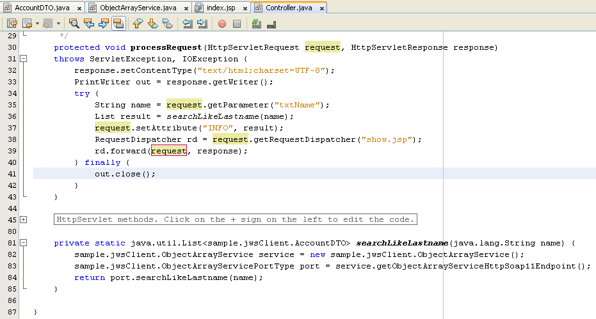The image size is (596, 319).
Task: Click the Shift Line Left icon
Action: click(188, 24)
